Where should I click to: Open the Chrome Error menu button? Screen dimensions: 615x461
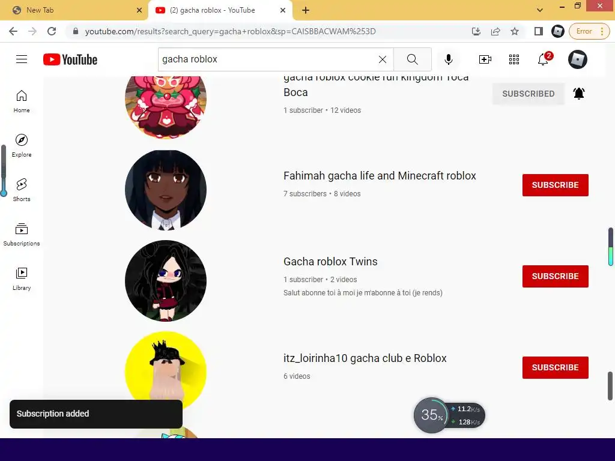pyautogui.click(x=589, y=31)
